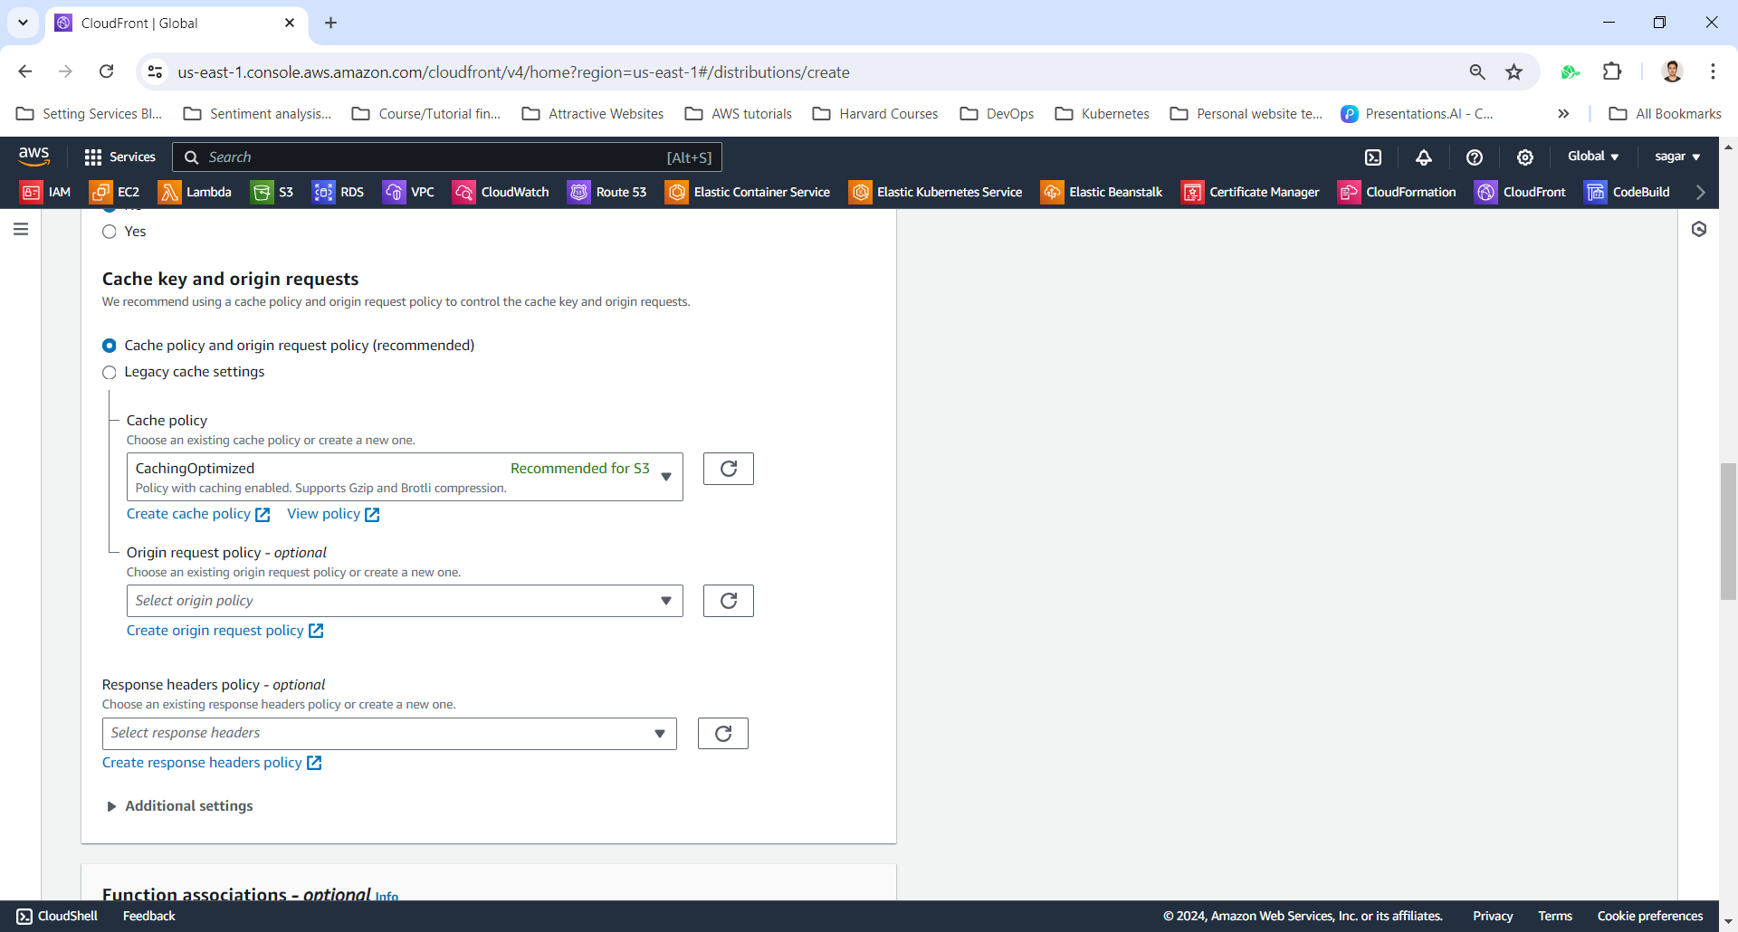
Task: Open the AWS notifications bell
Action: (1424, 157)
